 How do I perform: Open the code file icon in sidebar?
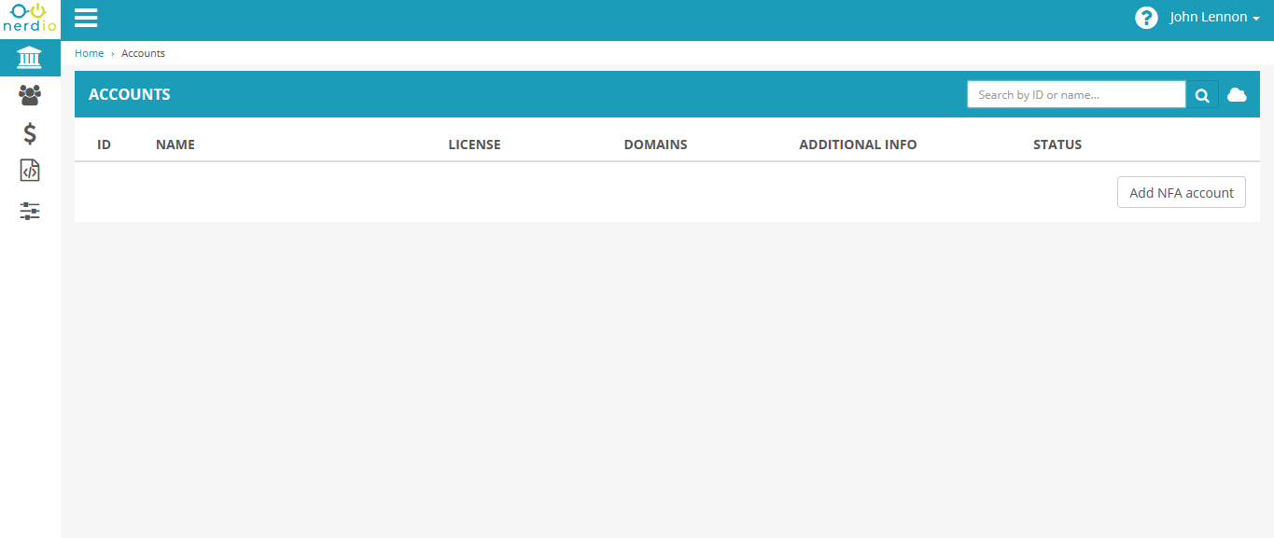(30, 171)
